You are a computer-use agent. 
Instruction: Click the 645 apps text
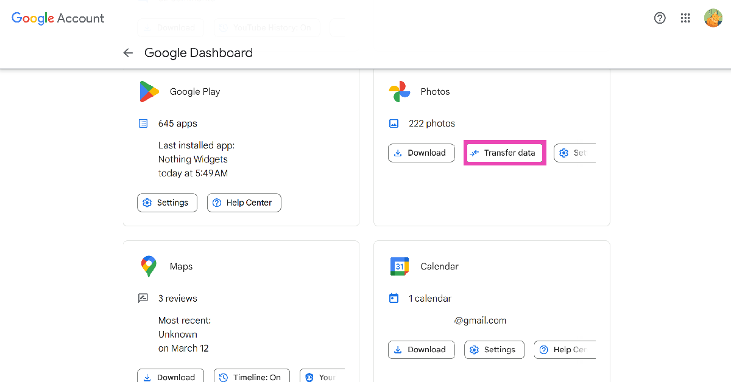click(x=178, y=123)
